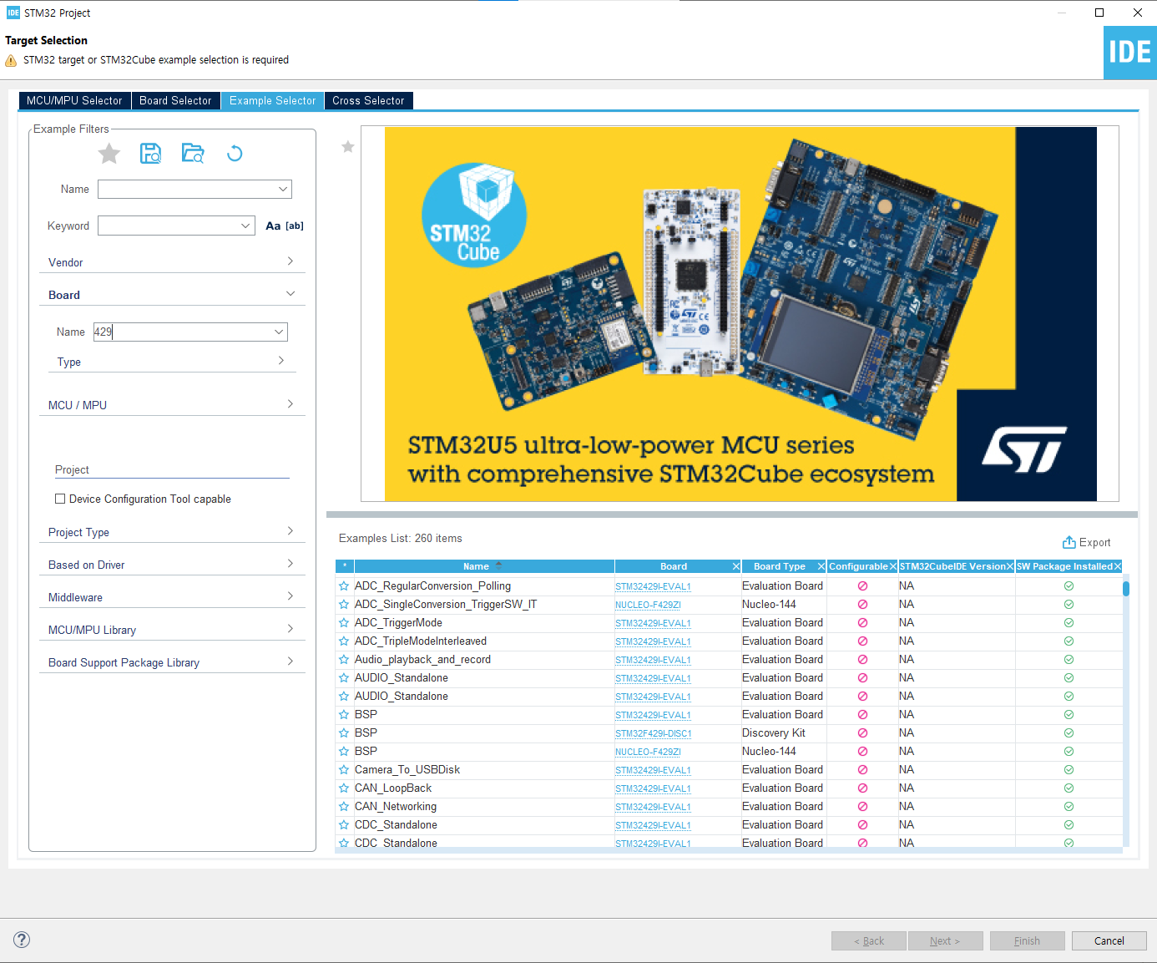1157x963 pixels.
Task: Select the Example Selector tab
Action: (272, 100)
